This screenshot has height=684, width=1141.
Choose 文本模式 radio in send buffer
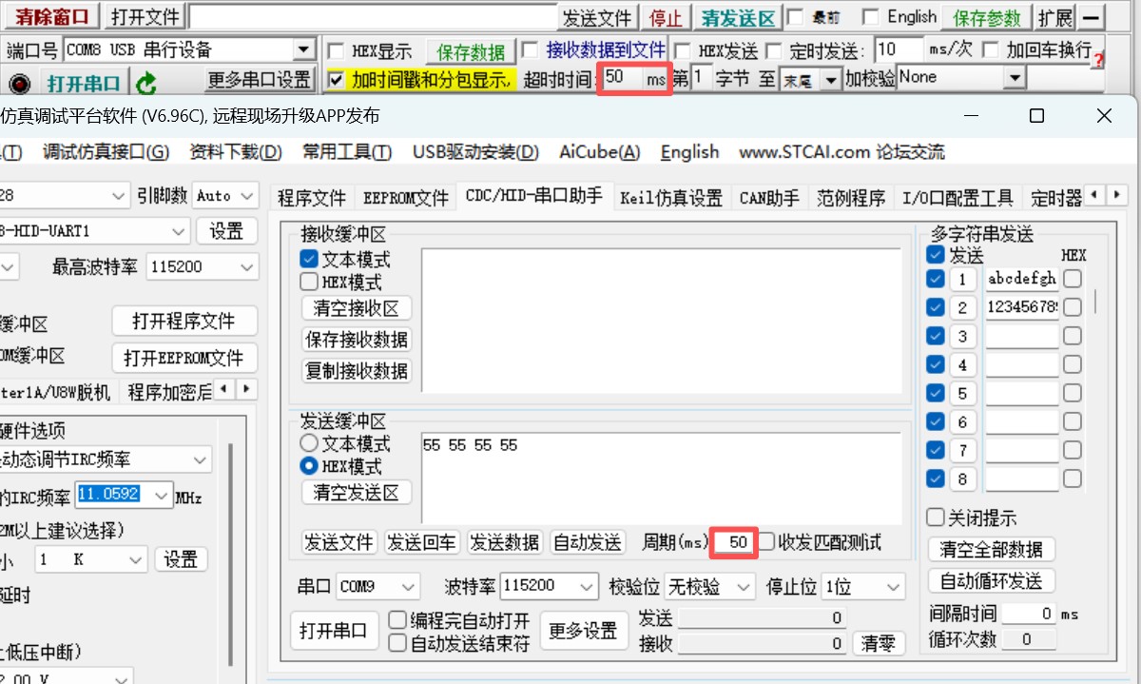(x=309, y=444)
